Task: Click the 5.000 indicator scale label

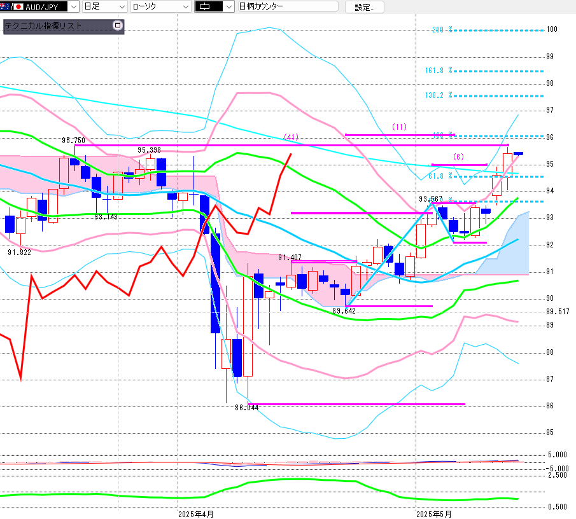Action: point(558,455)
